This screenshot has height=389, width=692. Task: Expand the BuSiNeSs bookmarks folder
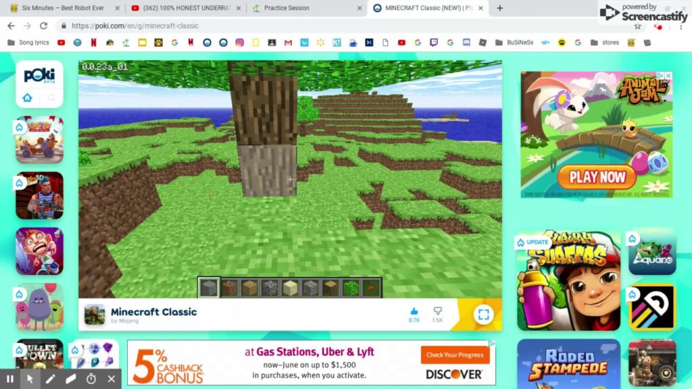[x=514, y=43]
